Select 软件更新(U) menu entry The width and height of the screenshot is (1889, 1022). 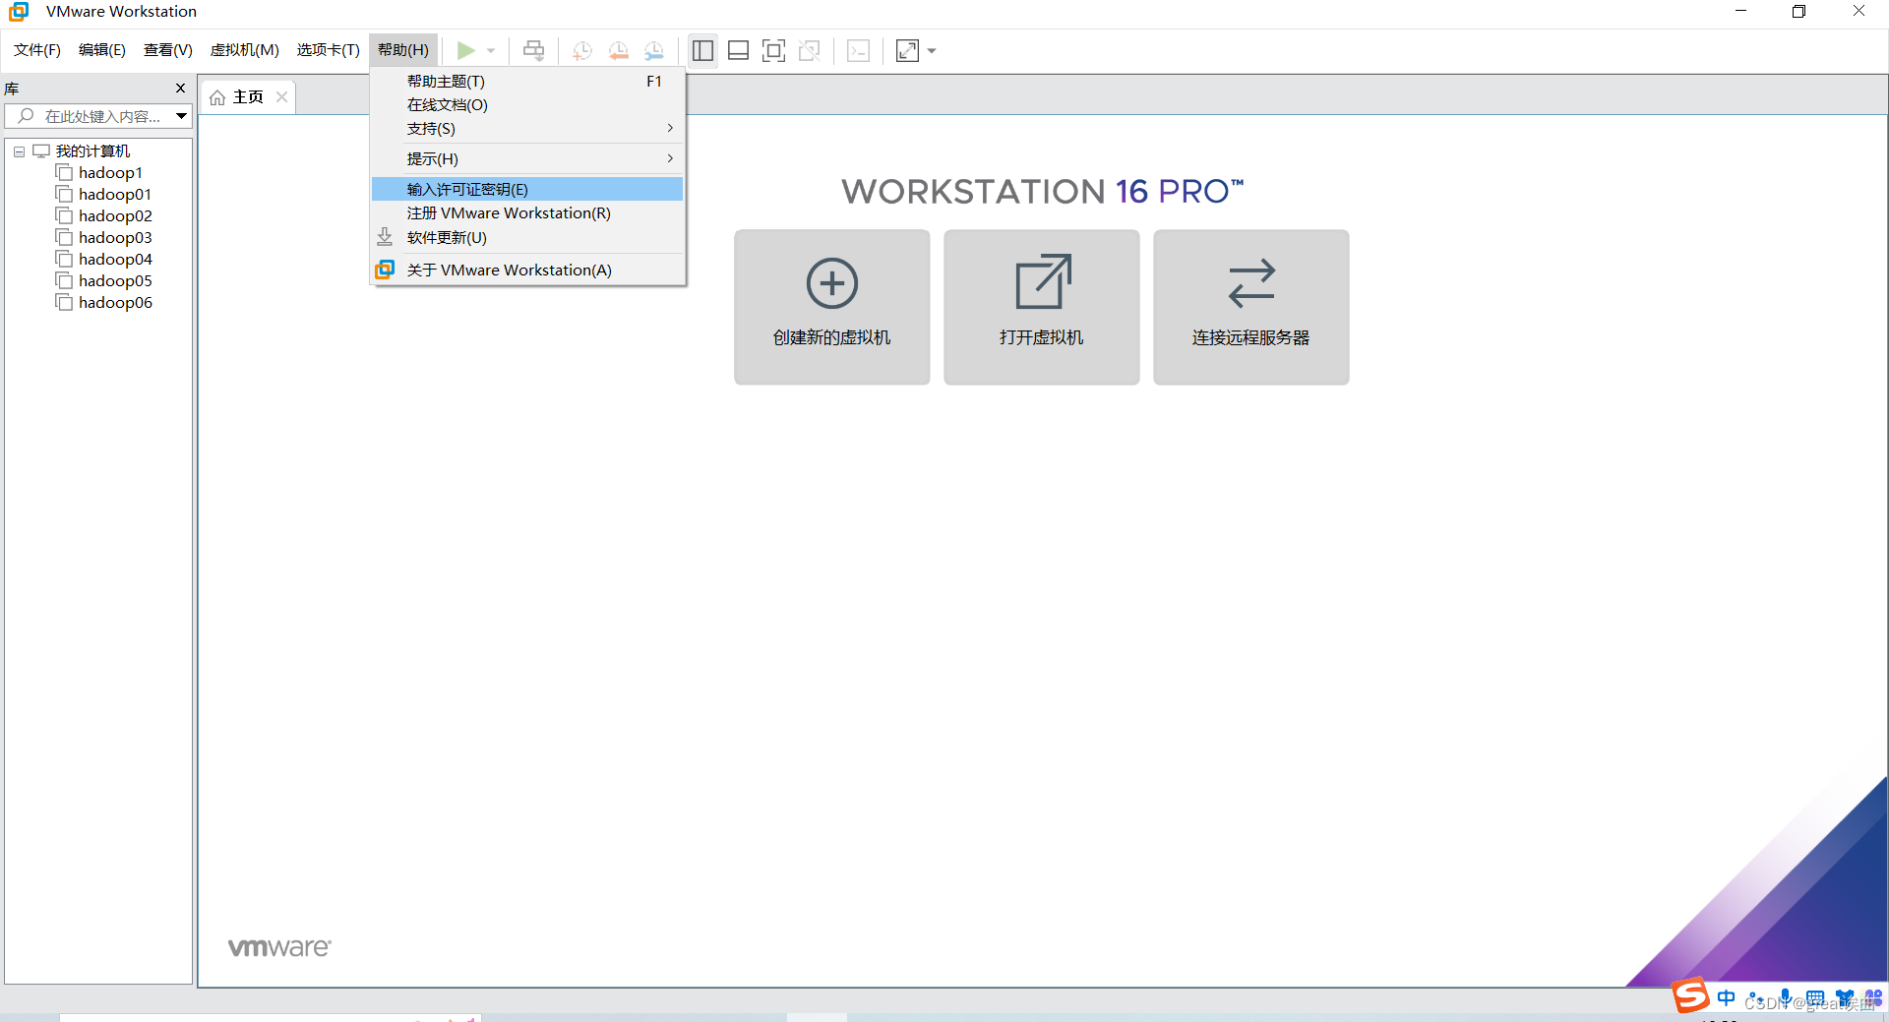click(x=527, y=238)
